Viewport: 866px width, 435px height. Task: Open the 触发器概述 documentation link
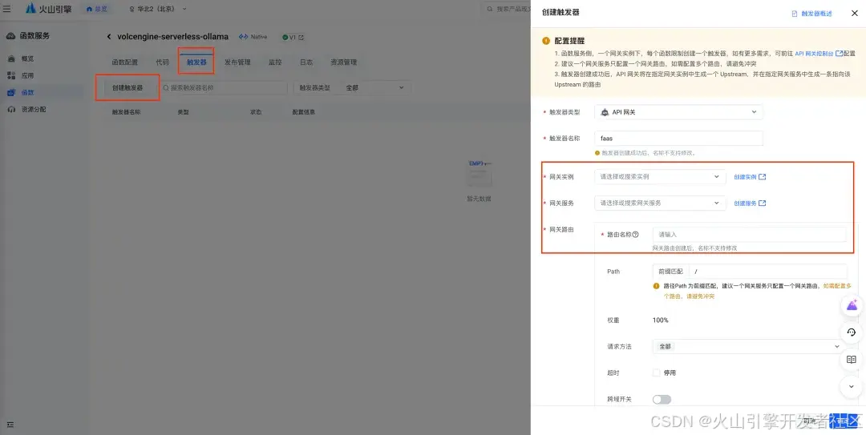(x=811, y=14)
